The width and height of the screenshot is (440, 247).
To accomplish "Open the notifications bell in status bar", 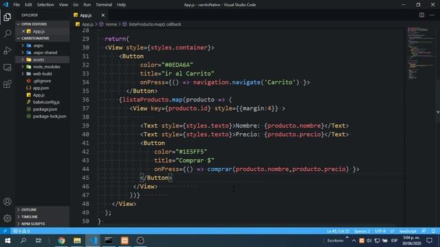I will [433, 231].
